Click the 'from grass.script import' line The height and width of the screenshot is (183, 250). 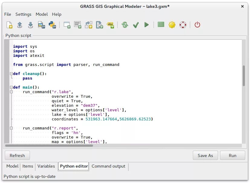point(66,65)
